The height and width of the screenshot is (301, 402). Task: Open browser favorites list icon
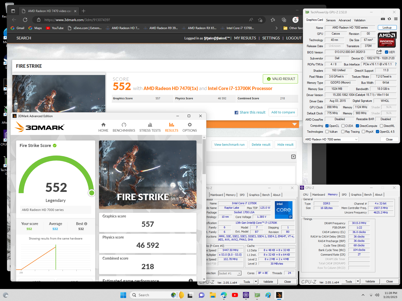click(x=273, y=20)
